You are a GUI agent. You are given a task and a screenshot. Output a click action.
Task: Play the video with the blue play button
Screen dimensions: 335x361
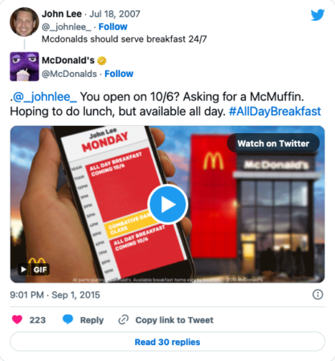tap(168, 204)
